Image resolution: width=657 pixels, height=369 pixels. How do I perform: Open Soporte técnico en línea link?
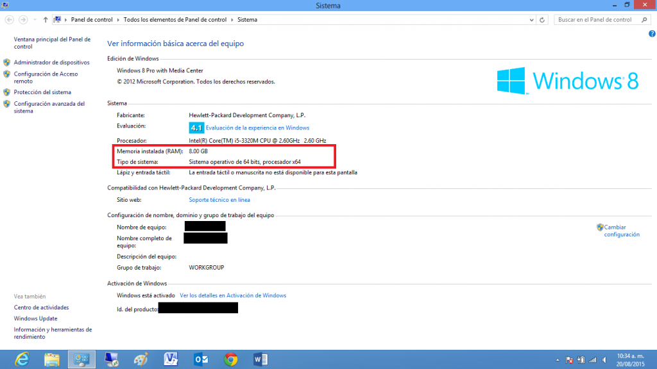point(219,200)
